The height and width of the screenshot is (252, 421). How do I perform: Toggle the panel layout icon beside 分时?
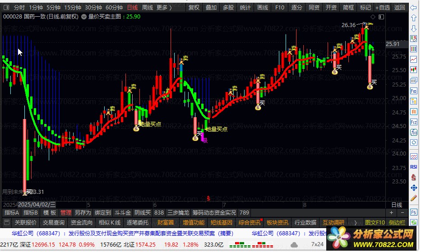[x=6, y=8]
